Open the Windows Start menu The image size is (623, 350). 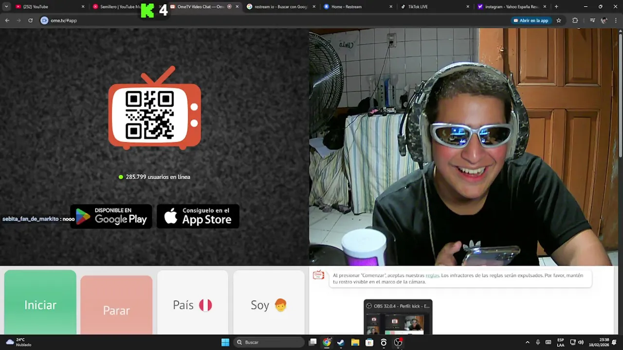(225, 342)
